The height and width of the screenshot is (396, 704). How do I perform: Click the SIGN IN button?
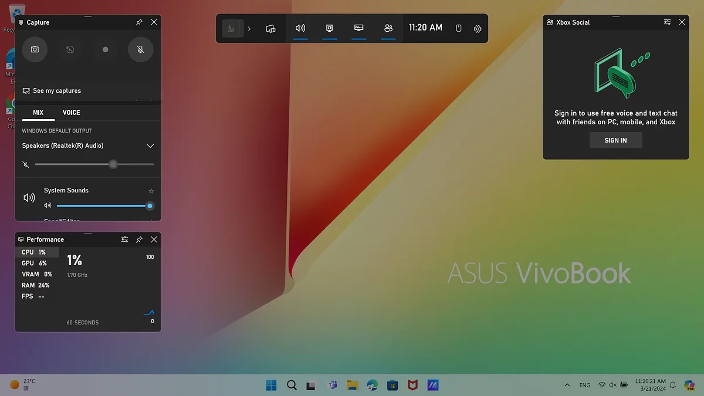click(615, 140)
